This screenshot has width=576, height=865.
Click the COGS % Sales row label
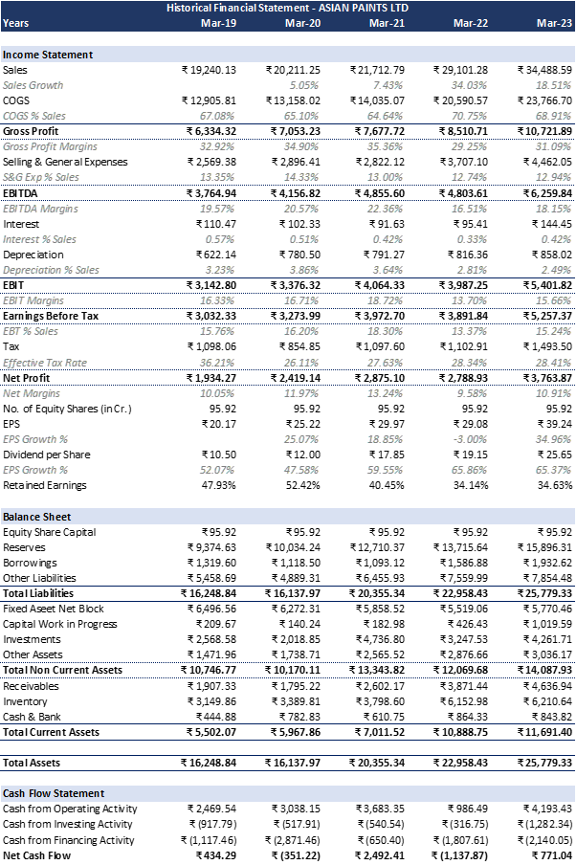pyautogui.click(x=34, y=116)
